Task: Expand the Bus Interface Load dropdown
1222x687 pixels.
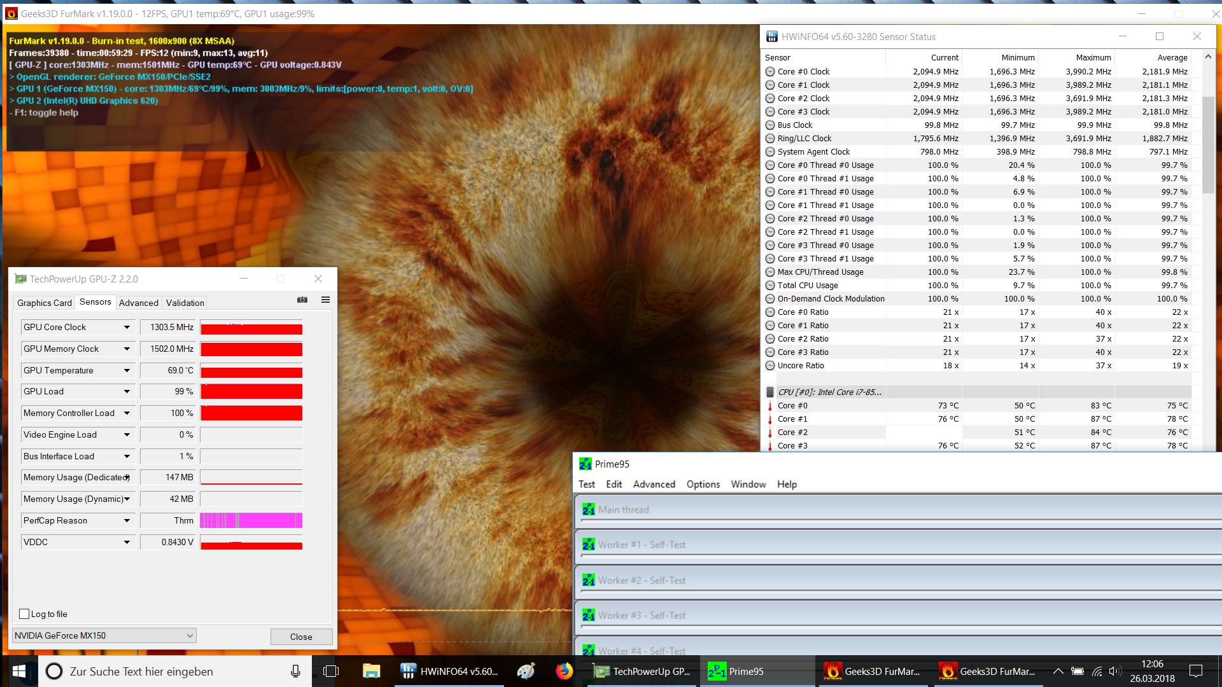Action: coord(127,456)
